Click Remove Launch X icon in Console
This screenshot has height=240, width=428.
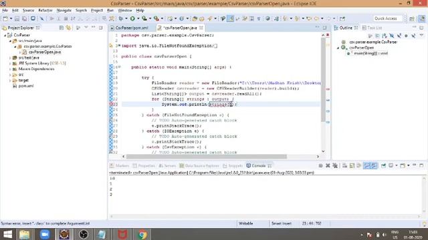(328, 165)
